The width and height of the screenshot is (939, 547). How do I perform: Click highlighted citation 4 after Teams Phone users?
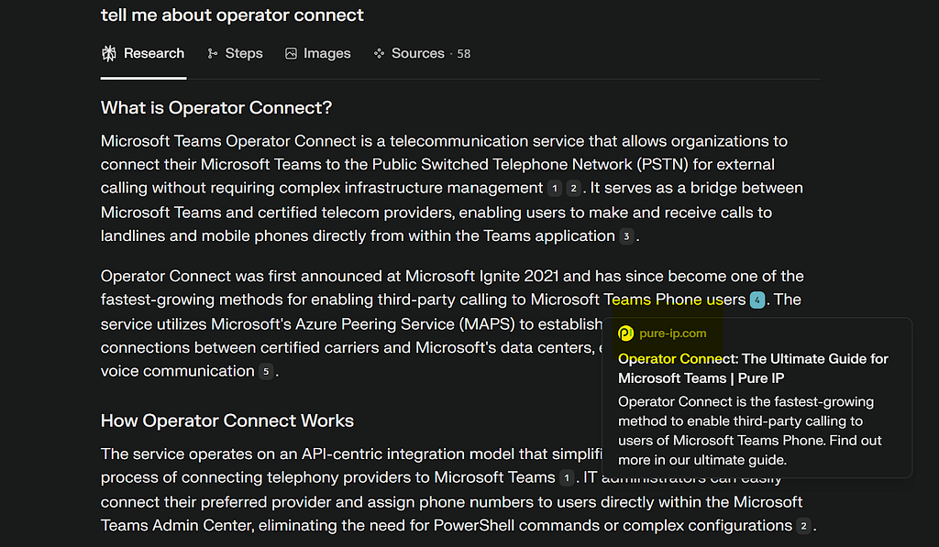pyautogui.click(x=757, y=300)
